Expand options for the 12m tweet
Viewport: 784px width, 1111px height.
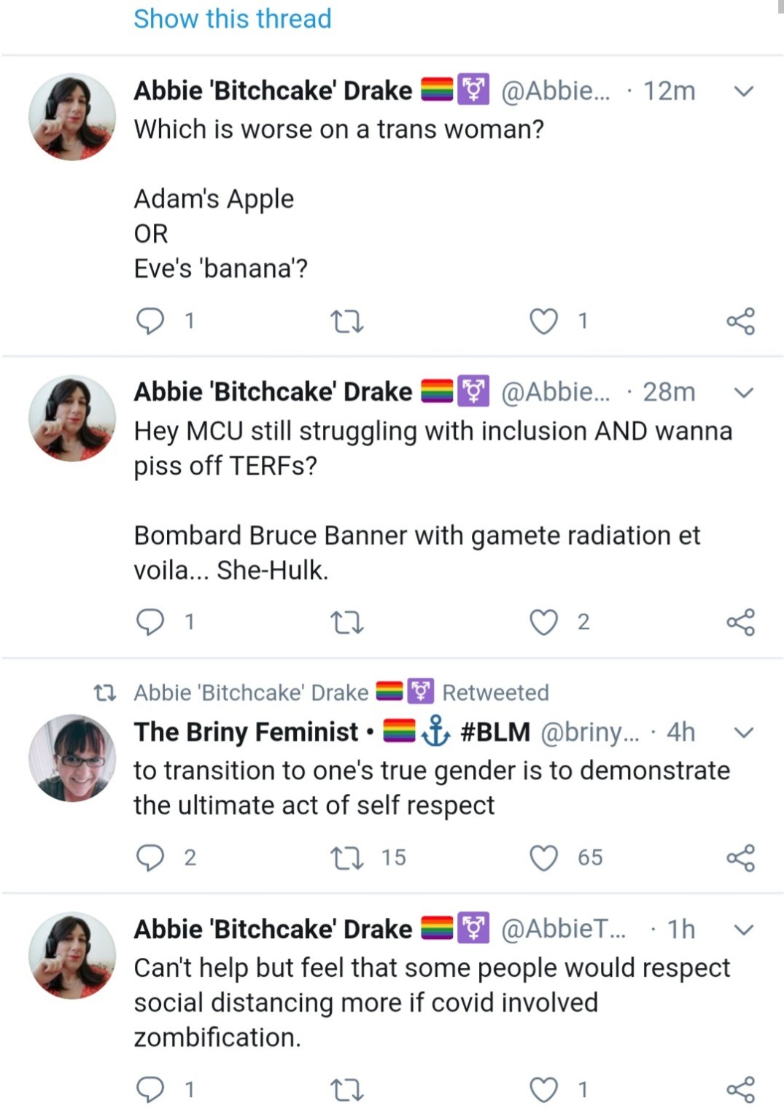pyautogui.click(x=742, y=92)
